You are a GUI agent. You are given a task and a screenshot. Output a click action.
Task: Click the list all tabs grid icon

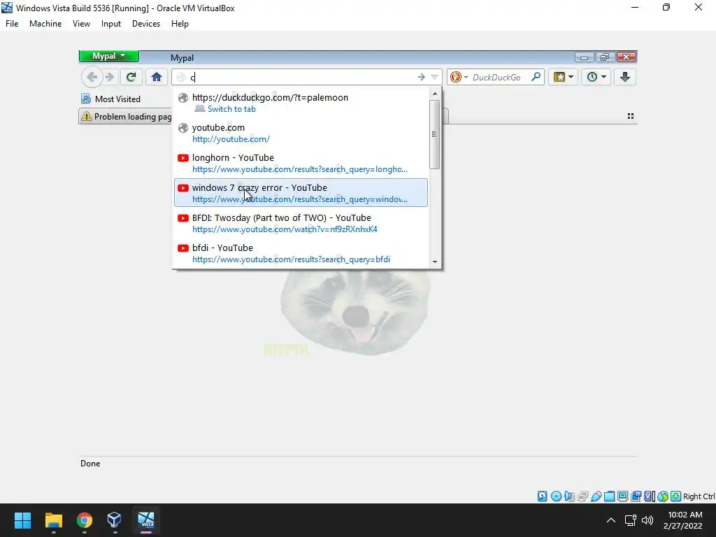(x=631, y=117)
